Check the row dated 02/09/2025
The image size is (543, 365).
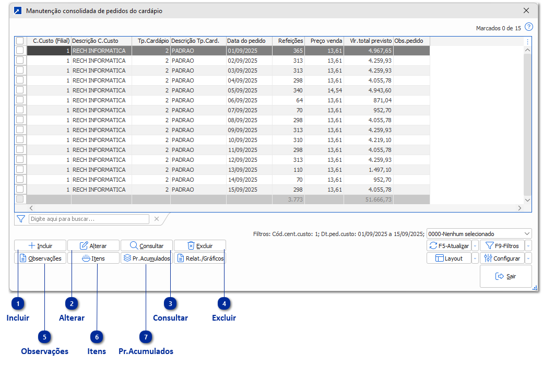pyautogui.click(x=20, y=61)
